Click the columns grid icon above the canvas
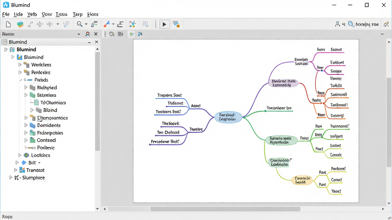This screenshot has width=392, height=220. (121, 34)
